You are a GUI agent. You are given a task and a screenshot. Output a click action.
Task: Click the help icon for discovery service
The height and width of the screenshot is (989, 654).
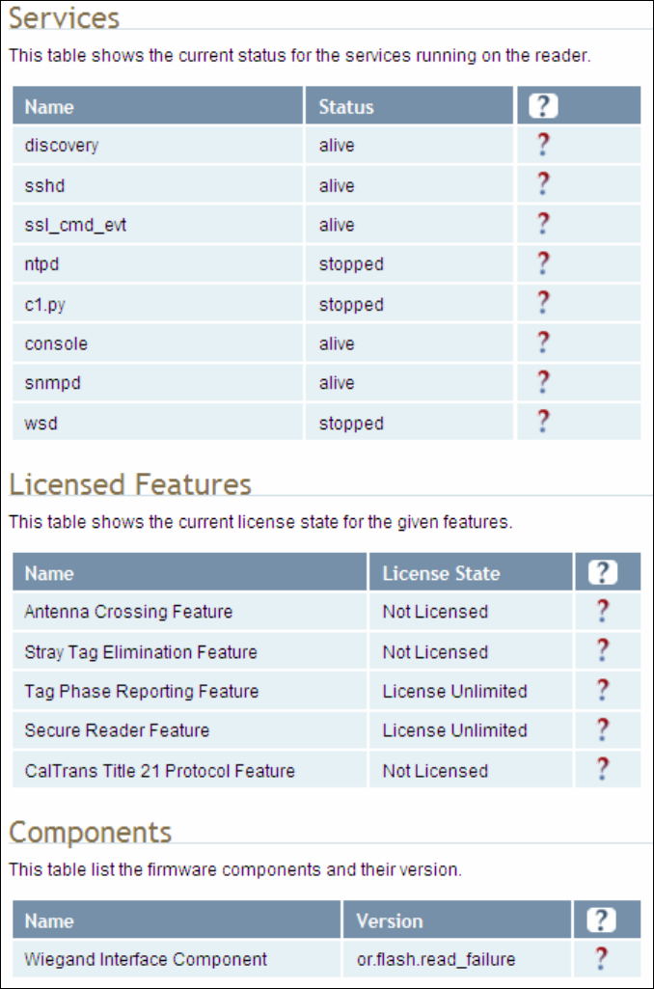(x=542, y=145)
